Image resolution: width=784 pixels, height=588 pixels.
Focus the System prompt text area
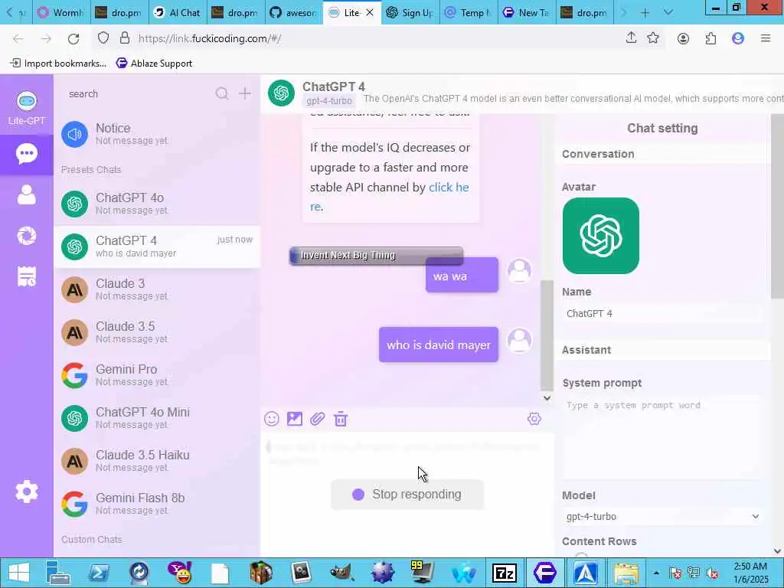662,436
